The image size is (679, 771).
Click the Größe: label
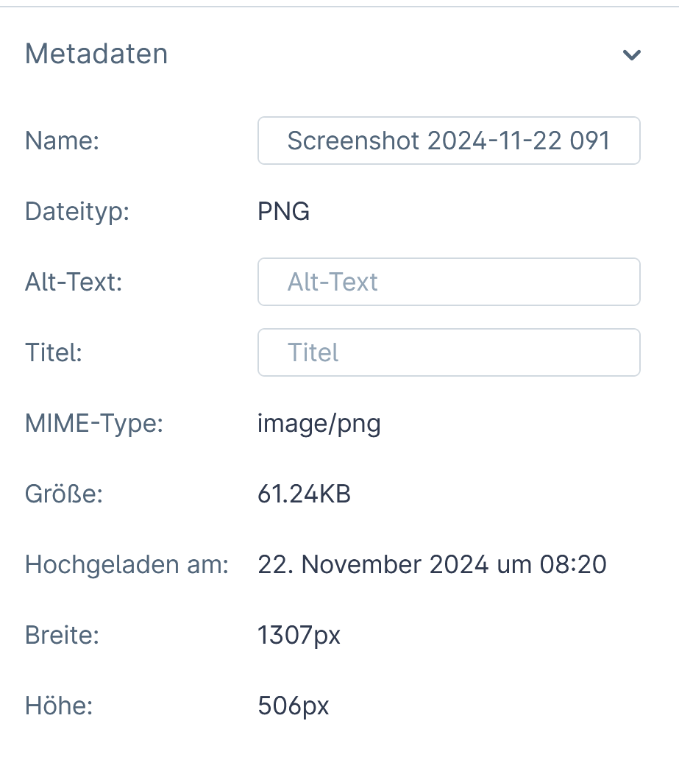click(x=63, y=494)
